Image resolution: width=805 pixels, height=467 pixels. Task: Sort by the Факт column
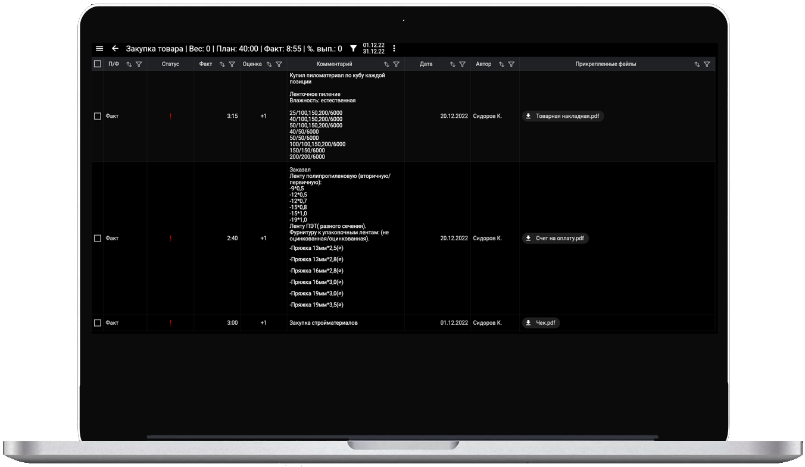point(222,64)
